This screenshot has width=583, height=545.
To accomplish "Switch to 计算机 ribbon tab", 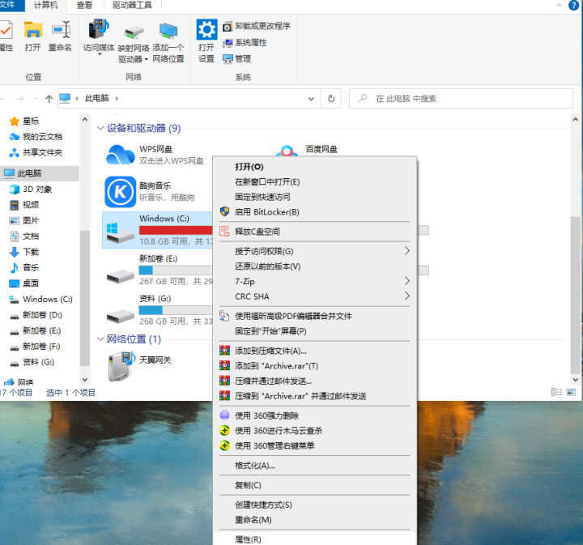I will coord(45,5).
